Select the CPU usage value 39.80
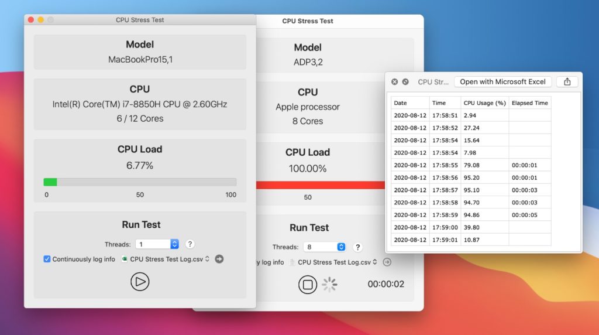Image resolution: width=599 pixels, height=335 pixels. (484, 227)
